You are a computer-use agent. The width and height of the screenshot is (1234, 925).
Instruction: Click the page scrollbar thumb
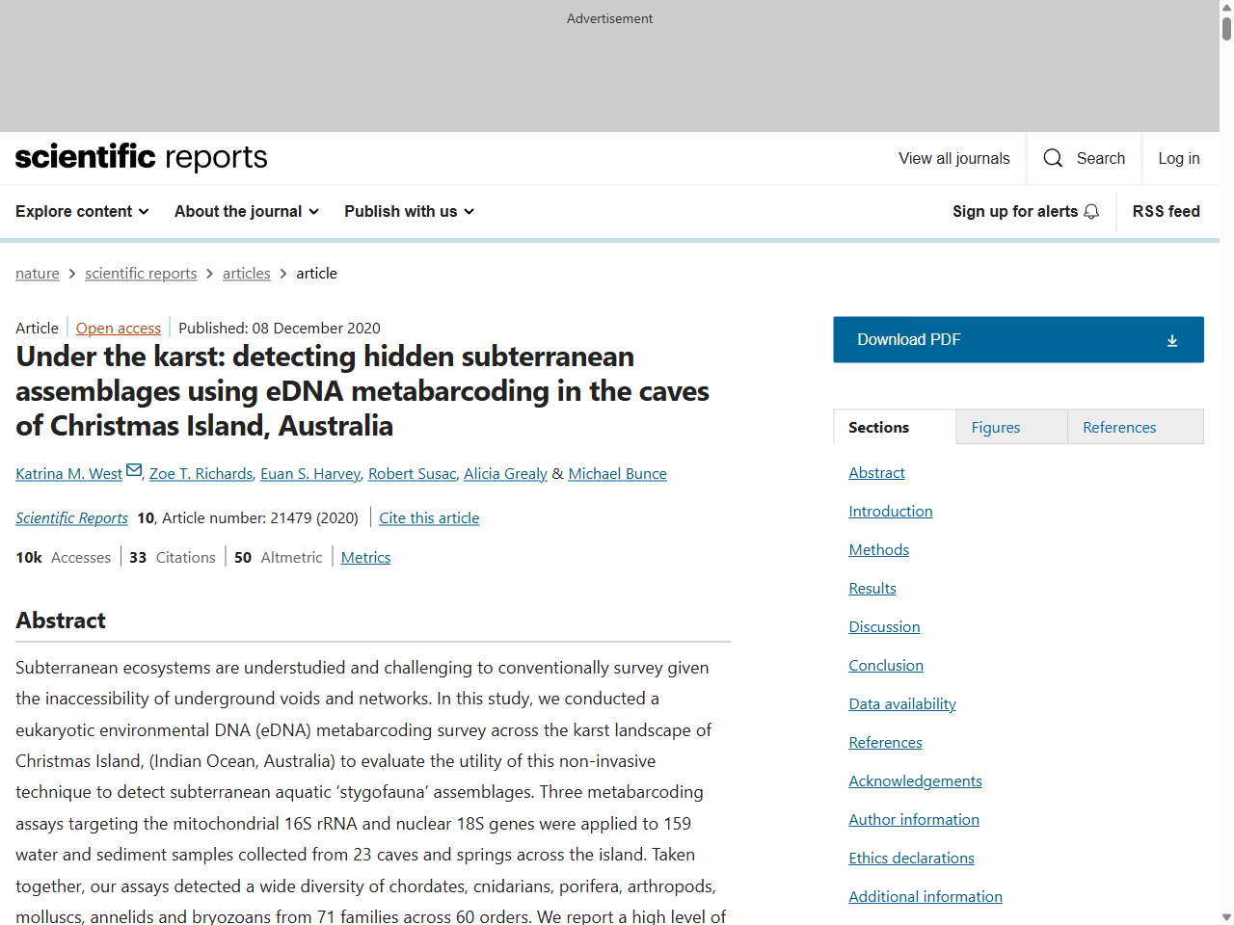click(x=1226, y=28)
